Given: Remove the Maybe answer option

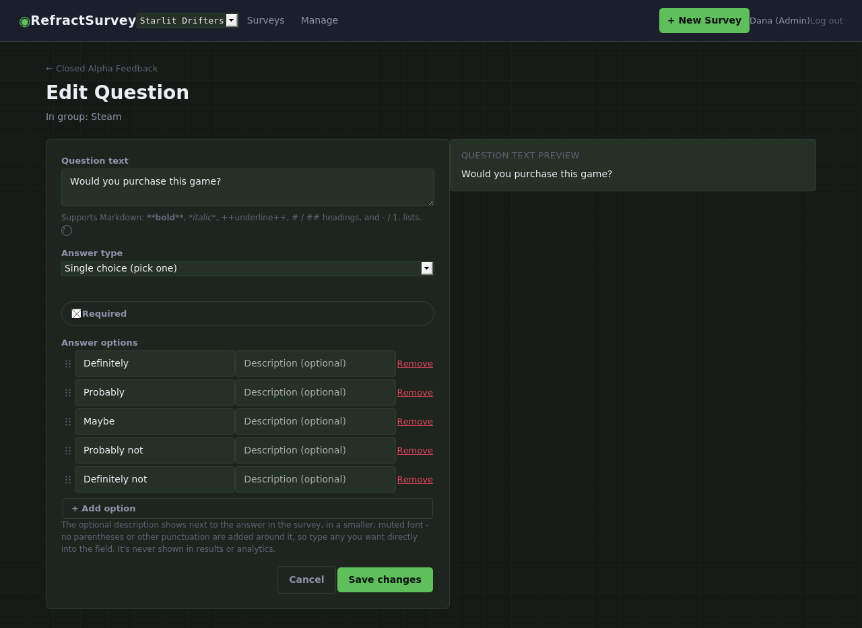Looking at the screenshot, I should 415,422.
